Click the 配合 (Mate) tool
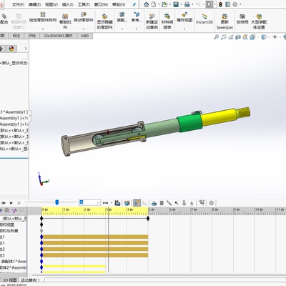The image size is (286, 286). 4,19
